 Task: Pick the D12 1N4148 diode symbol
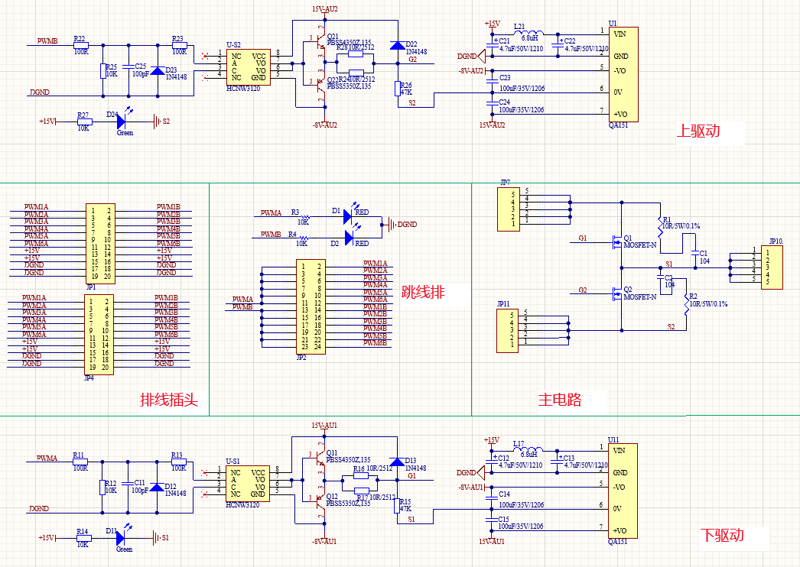157,488
